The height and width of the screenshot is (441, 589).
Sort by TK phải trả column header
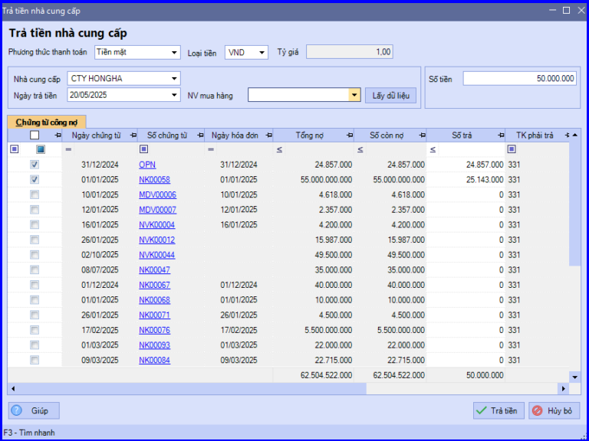pos(535,136)
